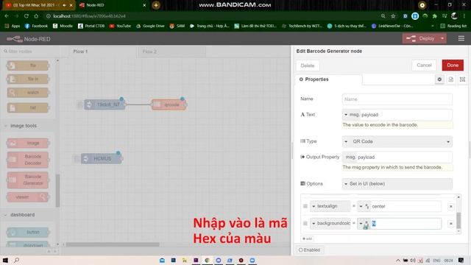Screen dimensions: 471x265
Task: Open a new browser tab
Action: tap(156, 5)
